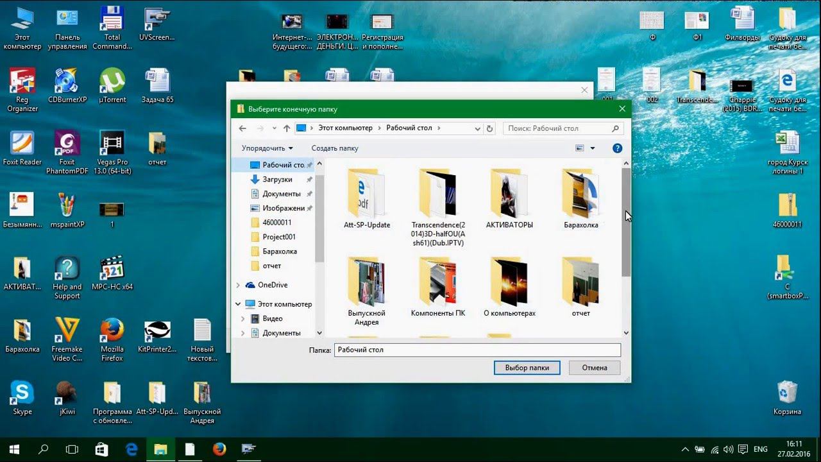Viewport: 821px width, 462px height.
Task: Select Видео under Этот компьютер
Action: pos(273,319)
